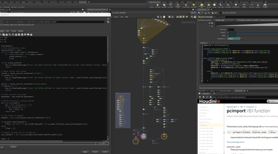Click gear icon in shelf tool dialog
Screen dimensions: 278x154
pyautogui.click(x=108, y=19)
